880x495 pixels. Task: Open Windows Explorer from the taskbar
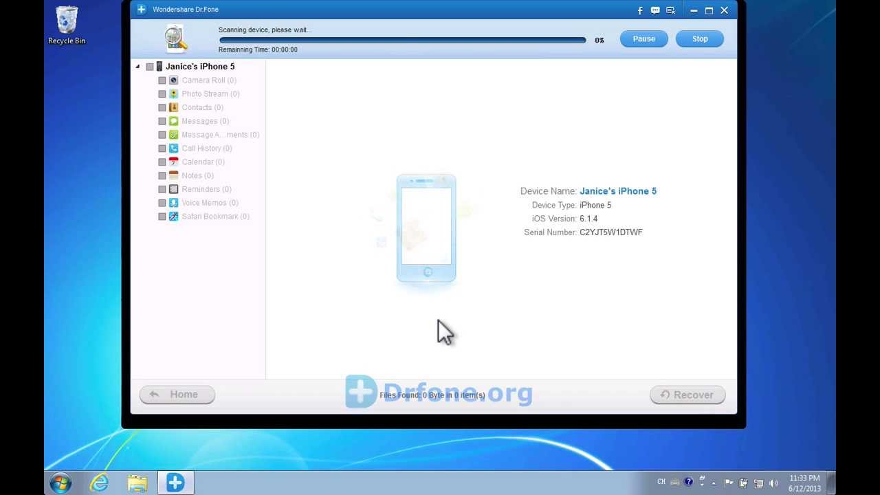[137, 483]
